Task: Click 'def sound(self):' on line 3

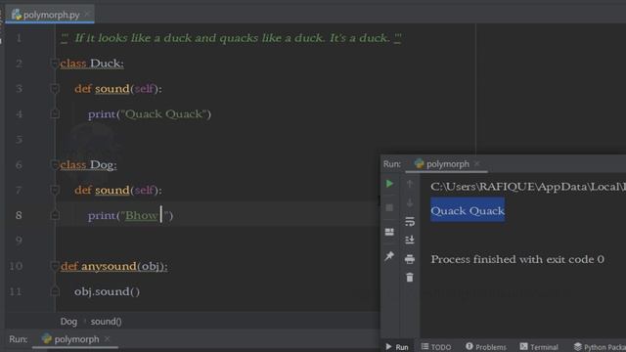Action: [118, 89]
